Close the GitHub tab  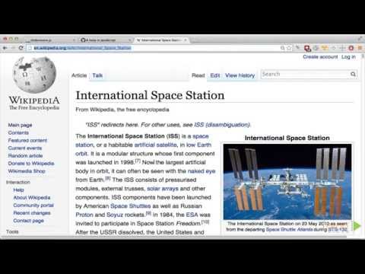pos(129,40)
